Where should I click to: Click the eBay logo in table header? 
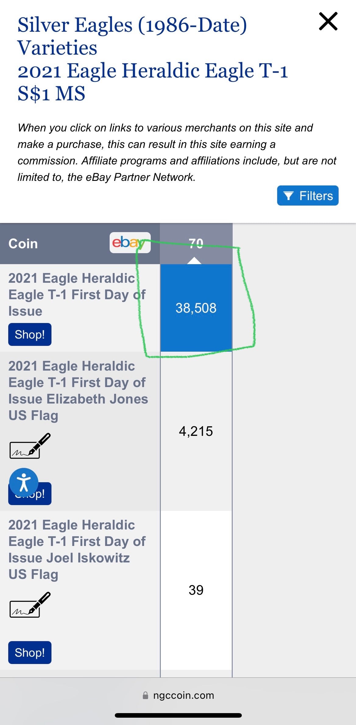point(130,242)
